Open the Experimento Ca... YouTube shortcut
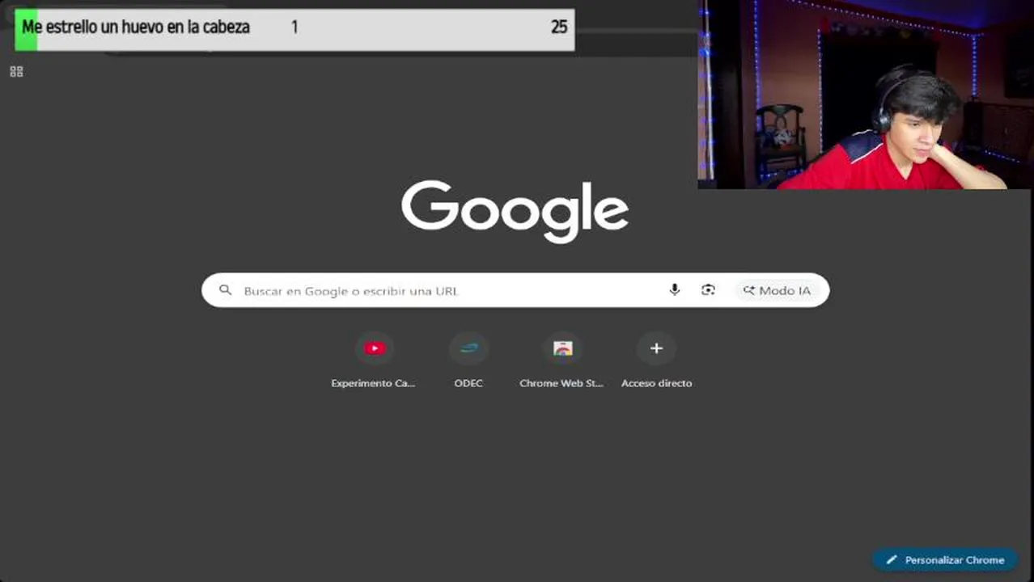The width and height of the screenshot is (1034, 582). [x=374, y=360]
